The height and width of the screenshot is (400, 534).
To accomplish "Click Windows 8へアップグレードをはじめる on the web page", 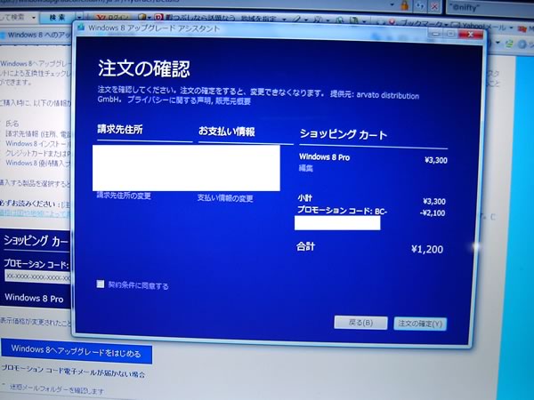I will pyautogui.click(x=76, y=352).
